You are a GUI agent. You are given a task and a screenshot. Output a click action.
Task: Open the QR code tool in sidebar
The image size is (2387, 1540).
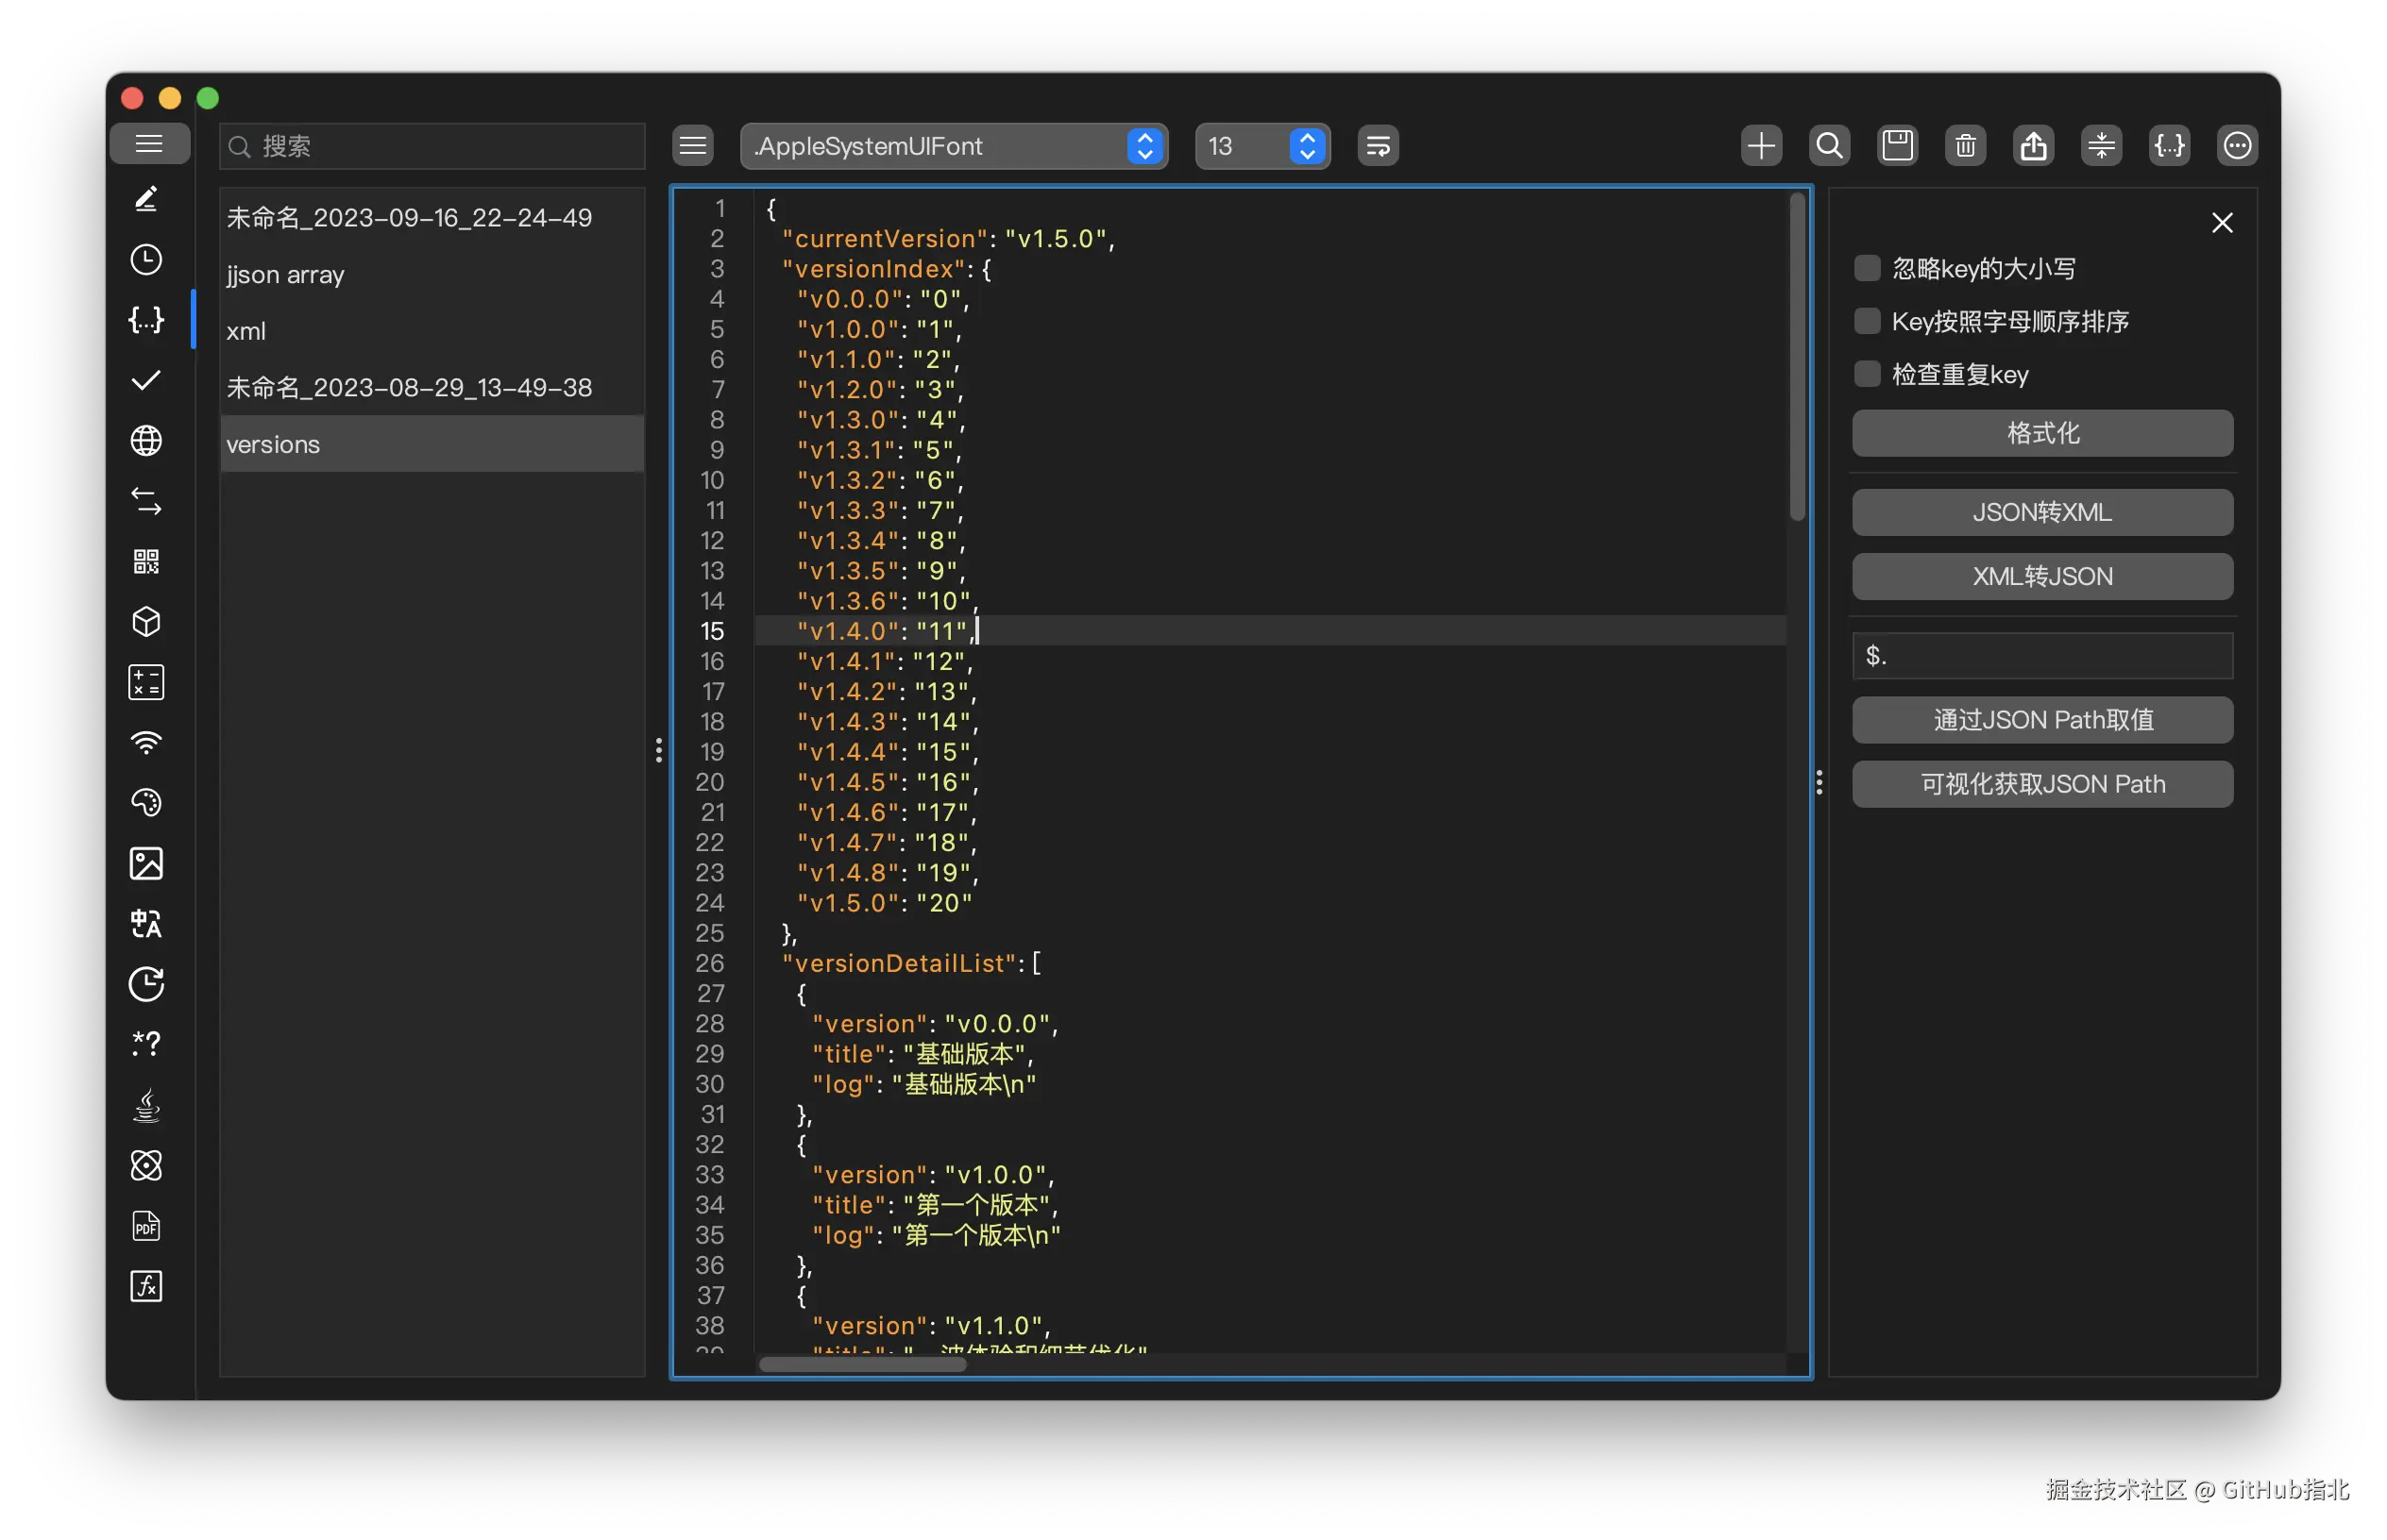pyautogui.click(x=146, y=561)
